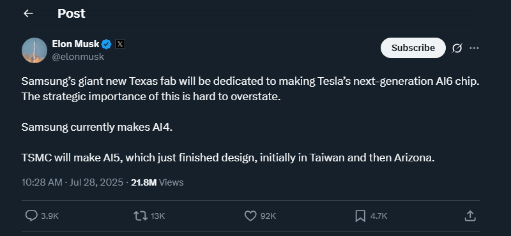Open the three-dot more options menu
The width and height of the screenshot is (511, 236).
pos(474,48)
